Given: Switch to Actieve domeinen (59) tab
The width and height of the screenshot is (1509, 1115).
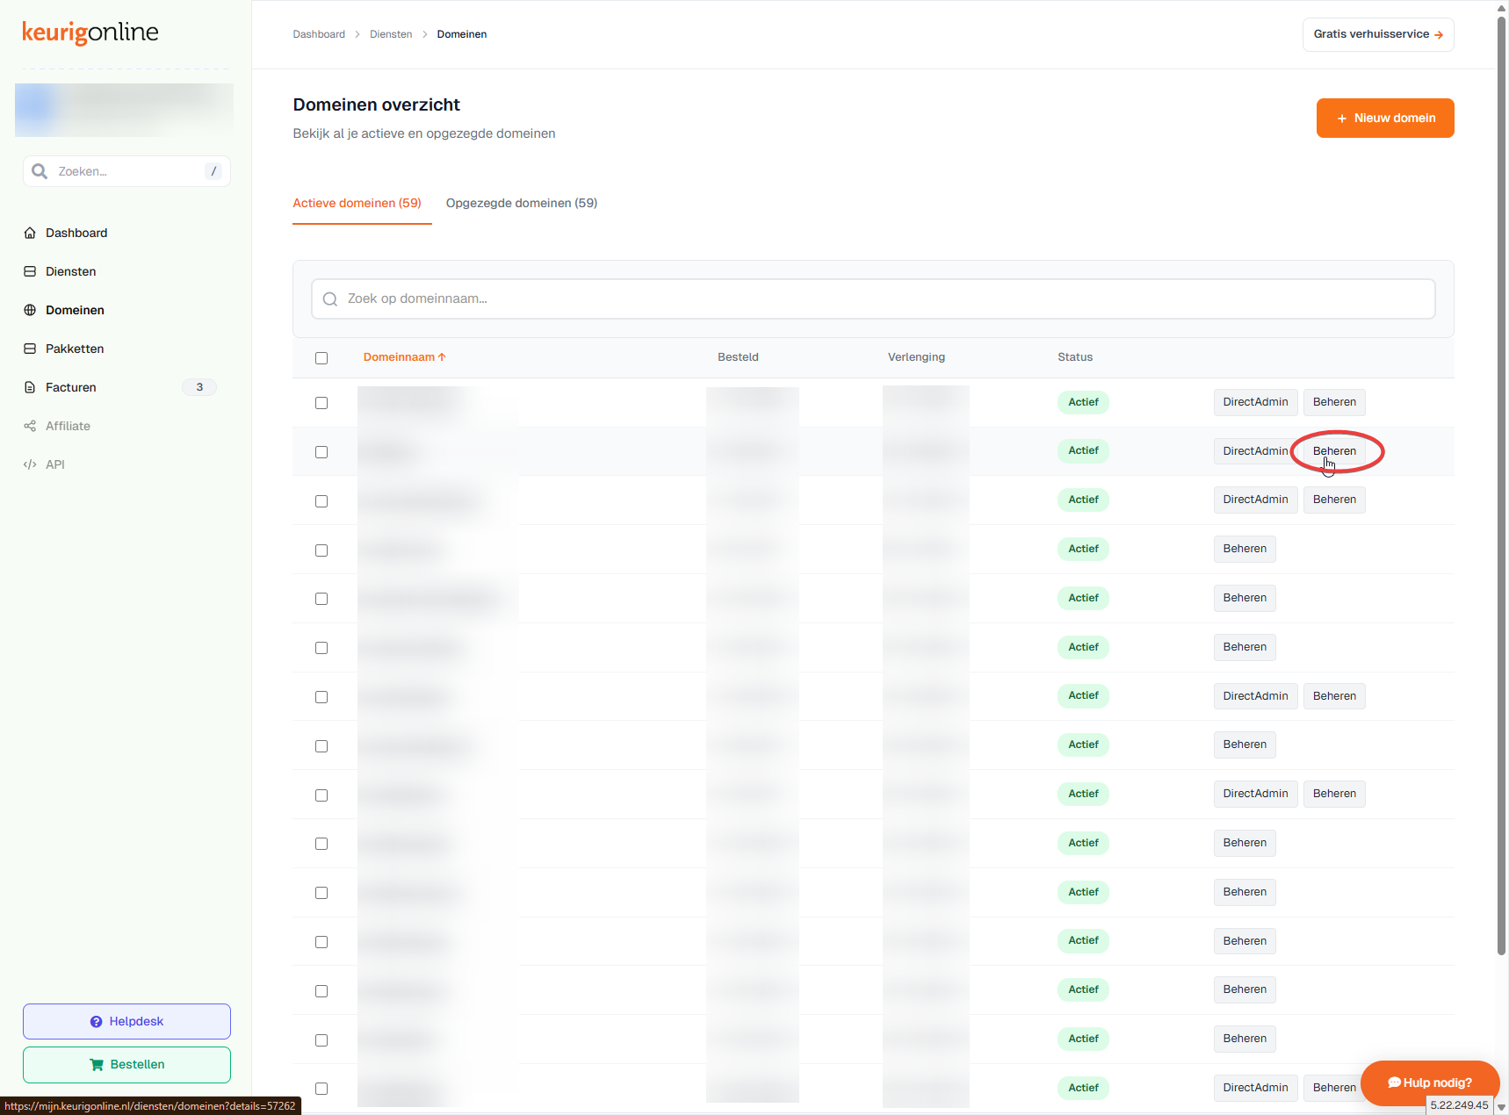Looking at the screenshot, I should click(x=357, y=203).
